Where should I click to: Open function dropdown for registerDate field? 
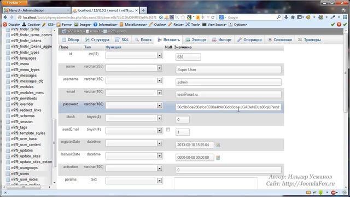[134, 143]
